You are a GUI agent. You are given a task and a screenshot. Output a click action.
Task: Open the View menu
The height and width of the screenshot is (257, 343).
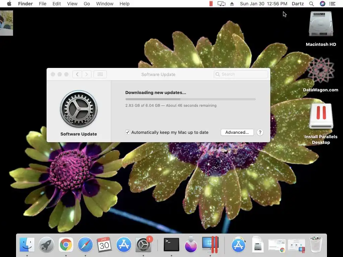coord(72,4)
